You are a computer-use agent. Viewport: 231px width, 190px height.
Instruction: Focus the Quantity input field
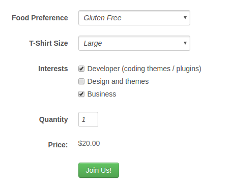[x=88, y=119]
